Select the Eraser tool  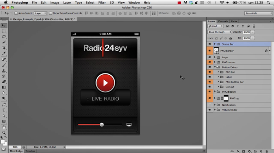click(4, 82)
